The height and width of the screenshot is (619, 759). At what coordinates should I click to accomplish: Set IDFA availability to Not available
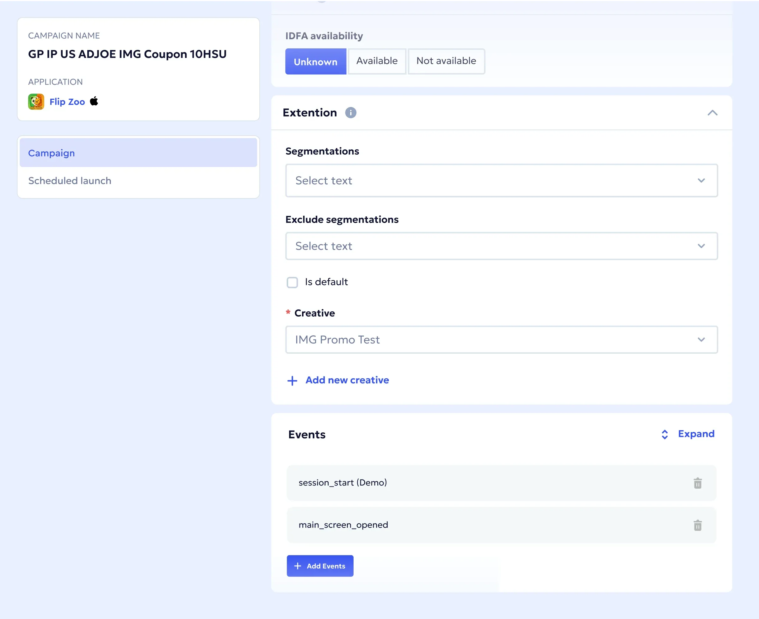click(x=446, y=61)
